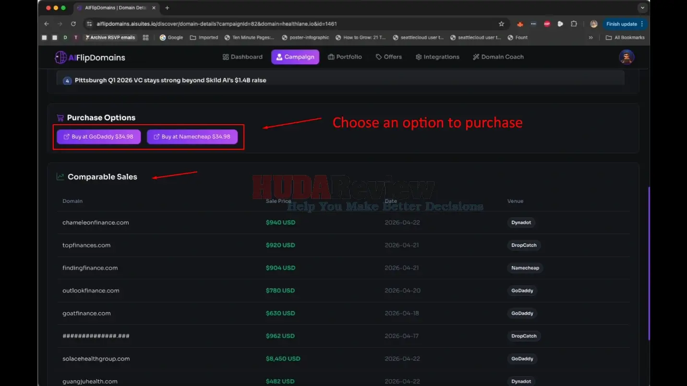Click the AIFlipDomains logo
The width and height of the screenshot is (687, 386).
point(90,58)
